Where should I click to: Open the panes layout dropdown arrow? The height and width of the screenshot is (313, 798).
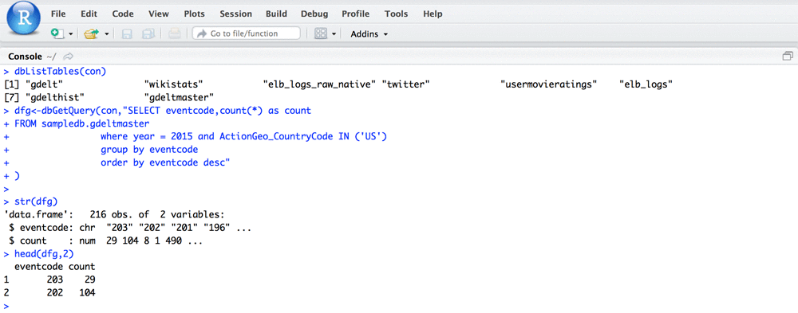[334, 34]
